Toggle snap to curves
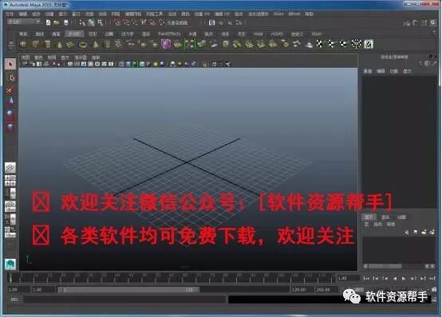442x317 pixels. point(126,22)
